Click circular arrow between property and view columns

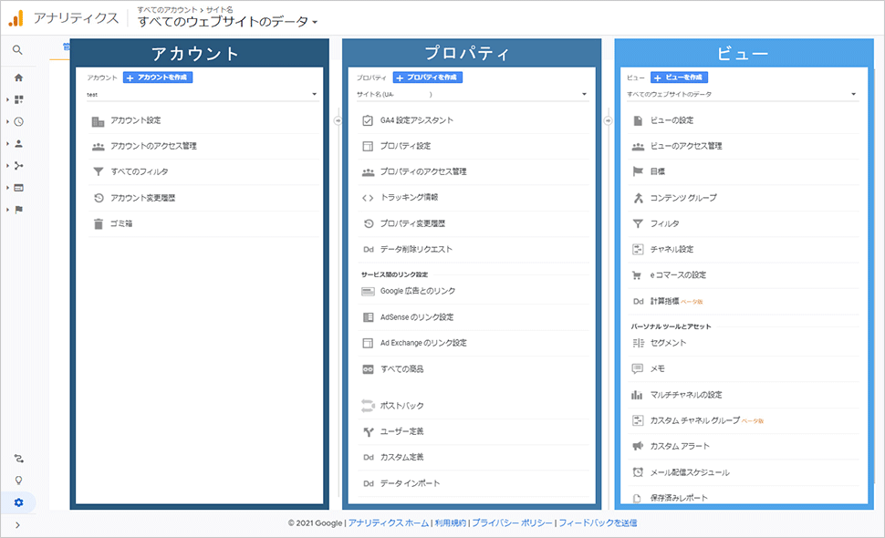click(x=608, y=120)
